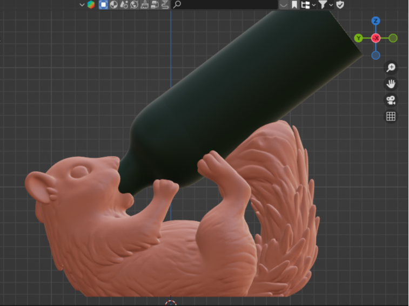Select the Material sphere asset type icon
Image resolution: width=409 pixels, height=306 pixels.
[113, 5]
